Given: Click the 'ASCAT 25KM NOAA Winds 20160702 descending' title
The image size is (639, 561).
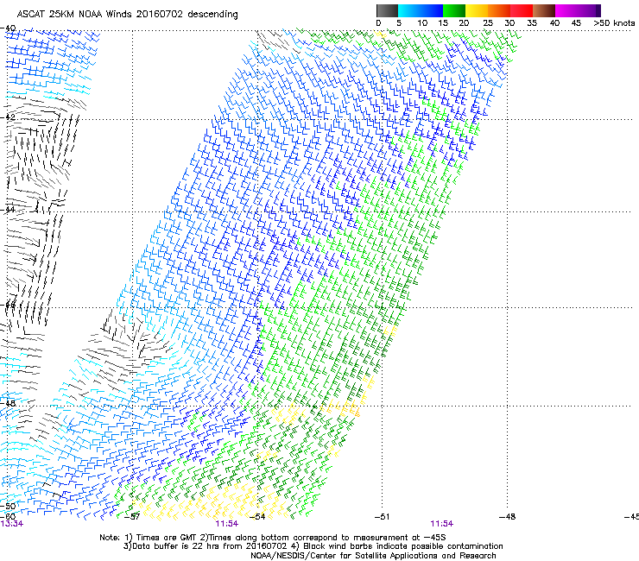Looking at the screenshot, I should click(127, 14).
